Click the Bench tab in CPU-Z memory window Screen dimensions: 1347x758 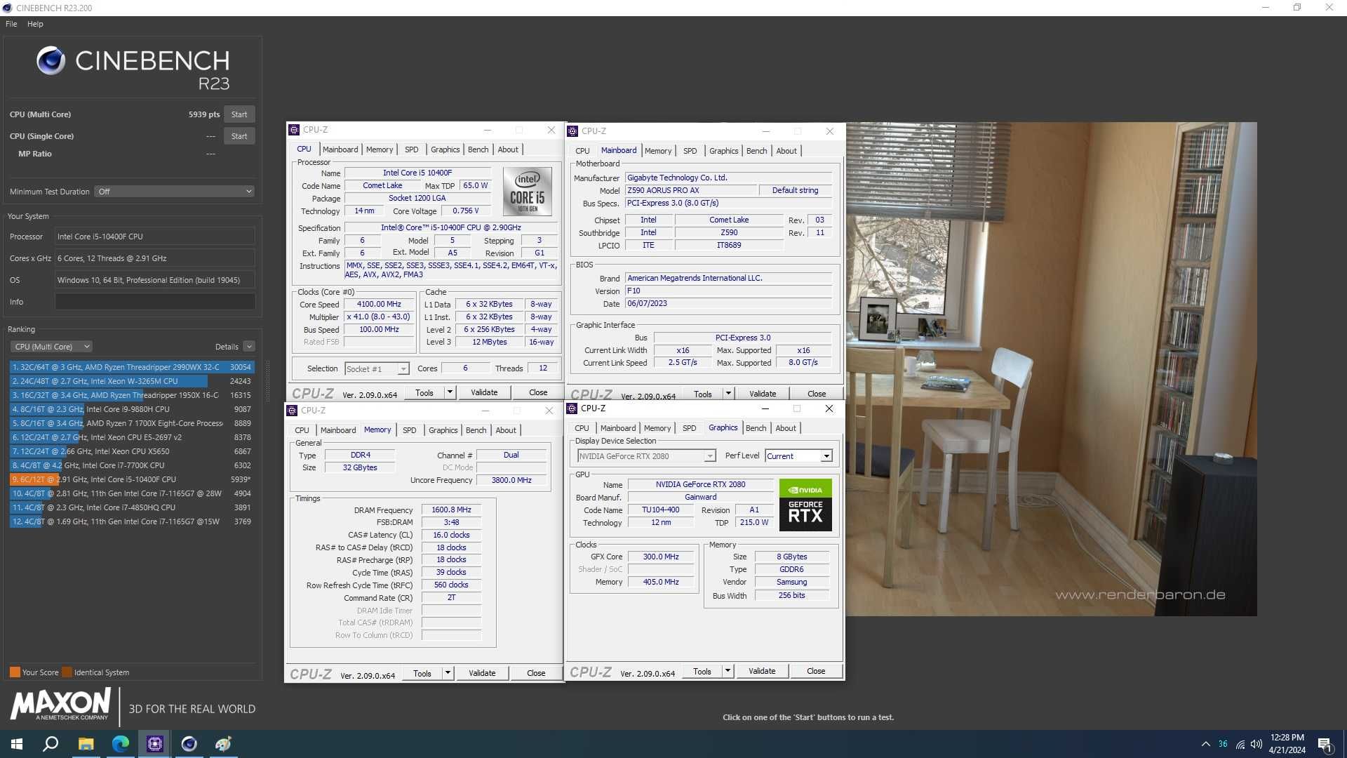pyautogui.click(x=476, y=430)
